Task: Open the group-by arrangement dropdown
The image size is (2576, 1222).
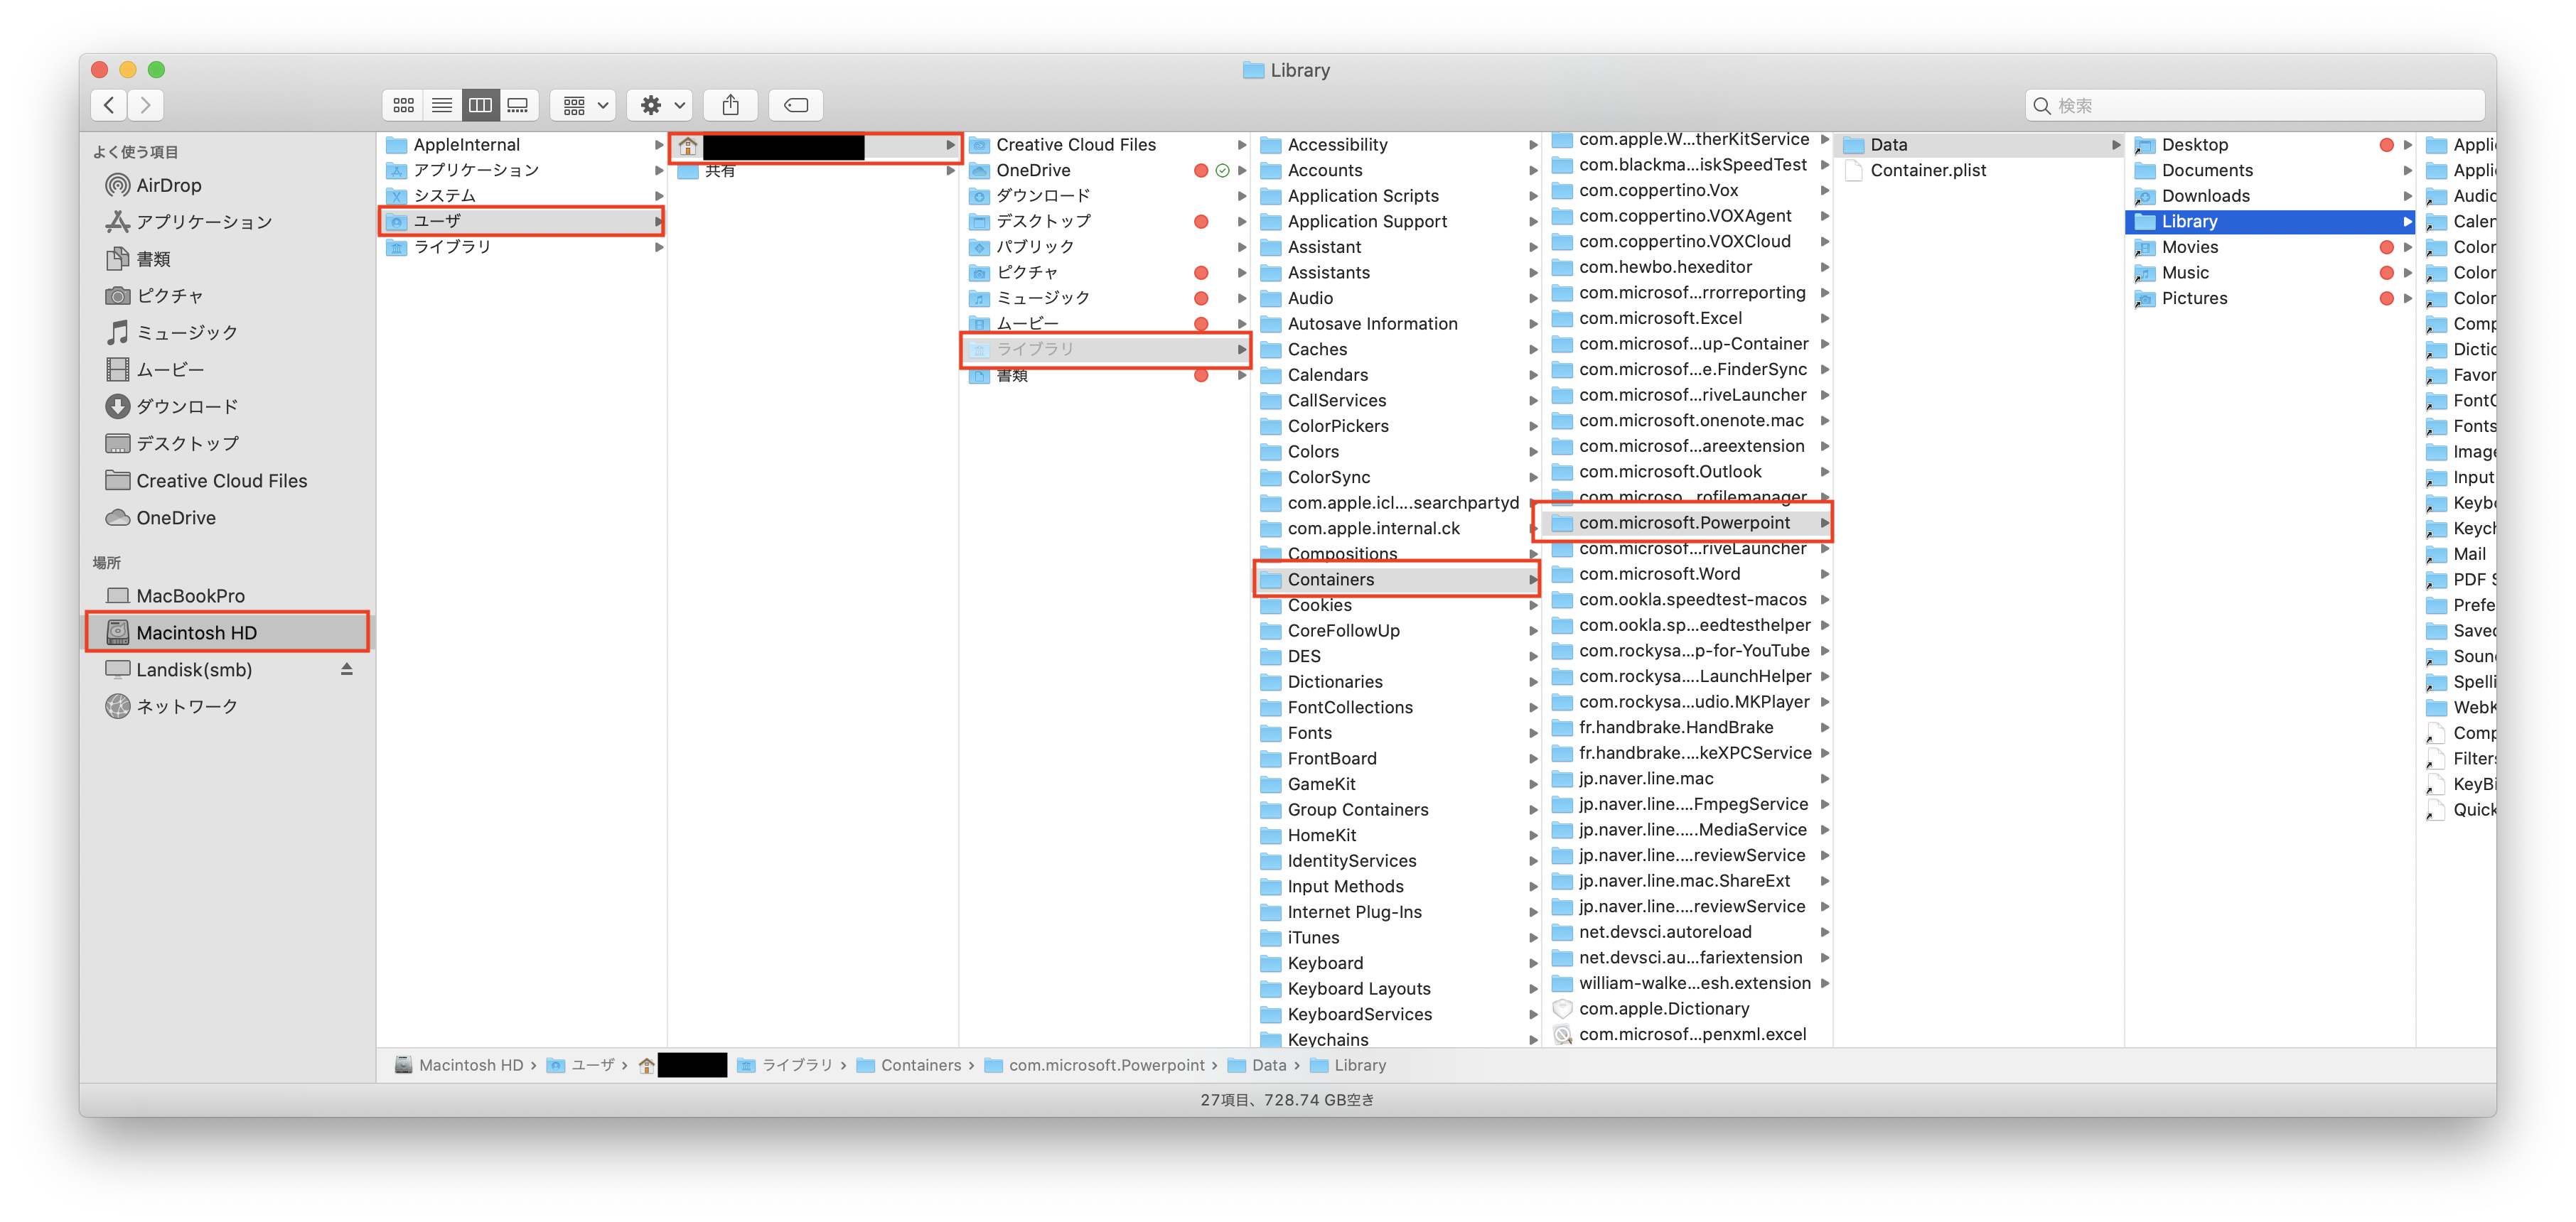Action: [x=585, y=105]
